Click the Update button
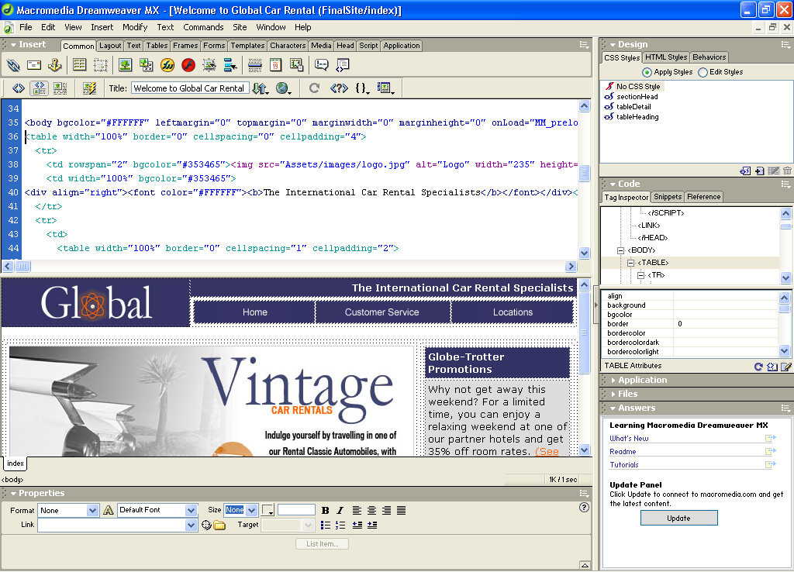Image resolution: width=794 pixels, height=572 pixels. pyautogui.click(x=678, y=518)
